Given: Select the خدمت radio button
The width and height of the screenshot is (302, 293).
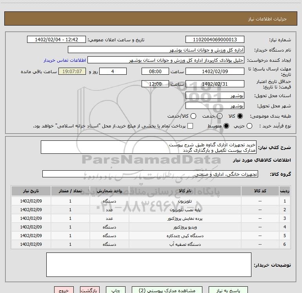Looking at the screenshot, I should 220,116.
